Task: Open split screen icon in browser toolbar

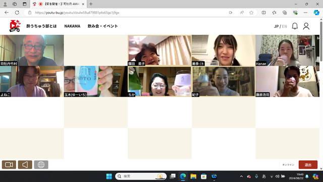Action: click(263, 13)
